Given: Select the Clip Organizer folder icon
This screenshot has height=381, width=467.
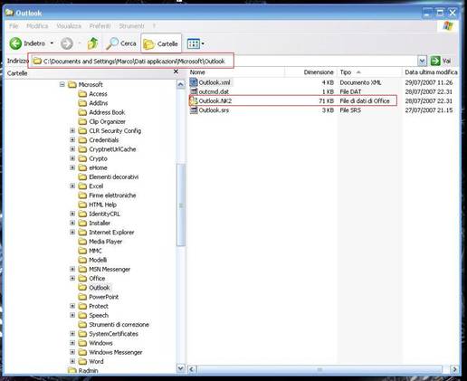Looking at the screenshot, I should coord(82,121).
